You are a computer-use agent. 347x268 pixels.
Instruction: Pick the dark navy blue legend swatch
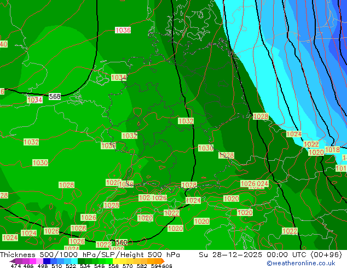(x=47, y=261)
